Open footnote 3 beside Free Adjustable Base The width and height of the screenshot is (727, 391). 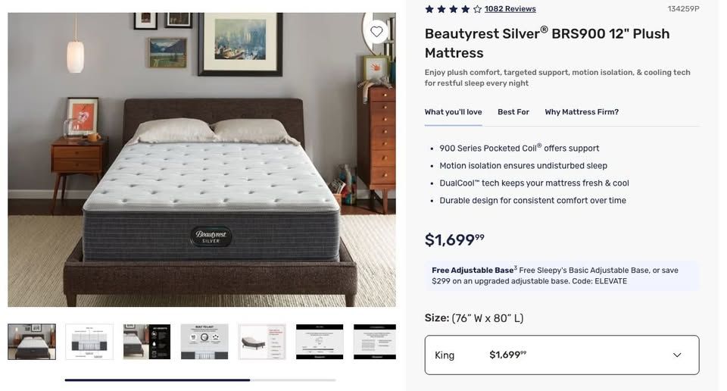(516, 267)
